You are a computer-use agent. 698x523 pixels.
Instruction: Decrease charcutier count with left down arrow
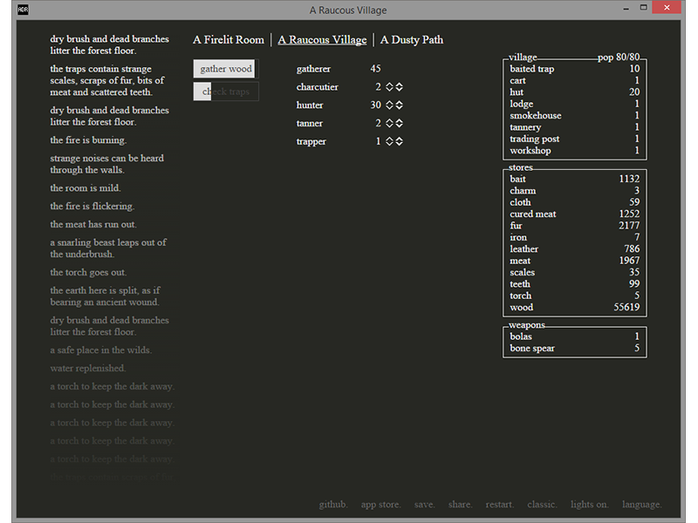coord(389,91)
